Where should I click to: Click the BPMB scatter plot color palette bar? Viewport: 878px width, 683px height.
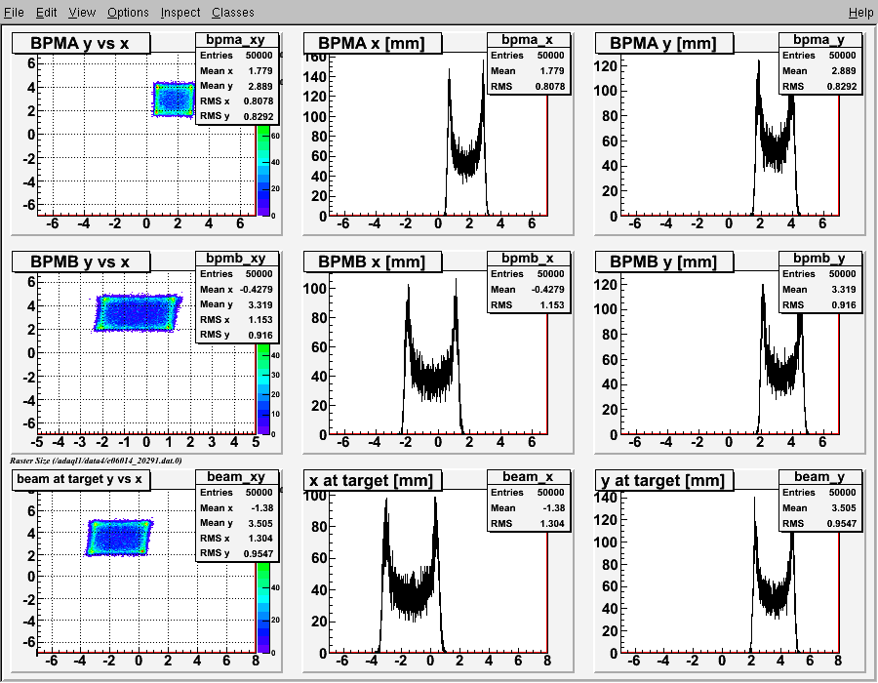coord(263,389)
